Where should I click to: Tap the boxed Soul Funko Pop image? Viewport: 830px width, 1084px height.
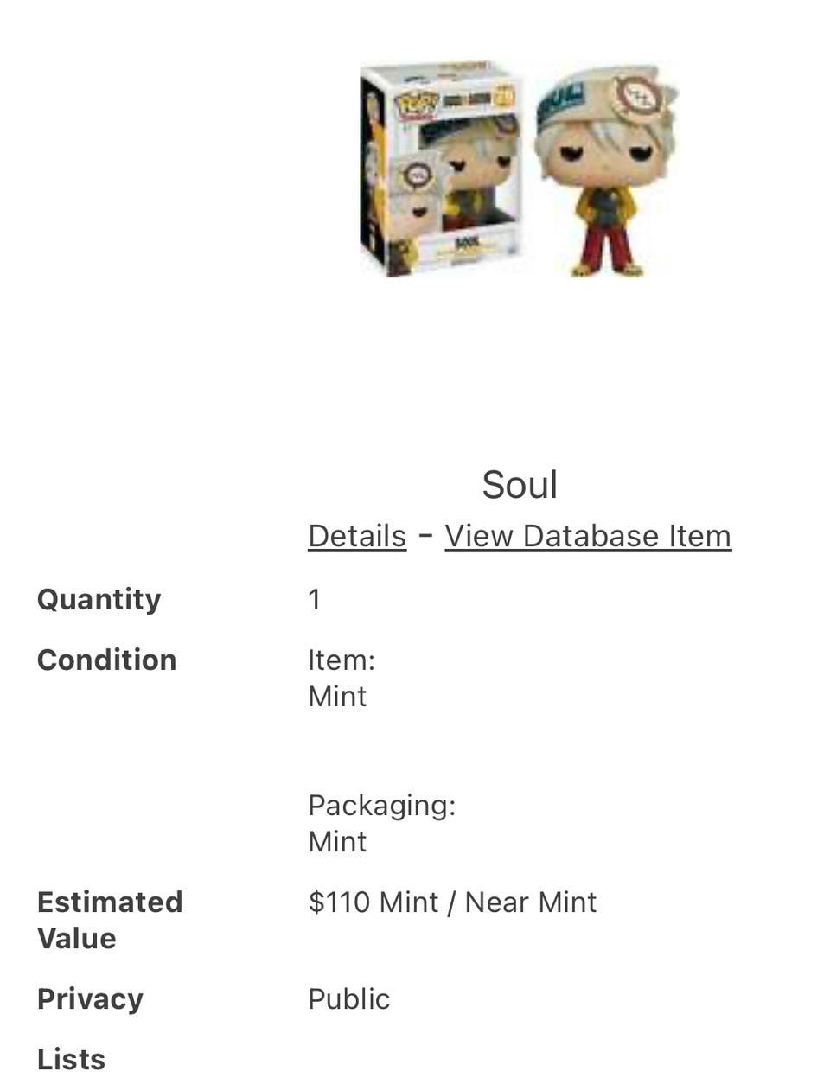tap(439, 169)
